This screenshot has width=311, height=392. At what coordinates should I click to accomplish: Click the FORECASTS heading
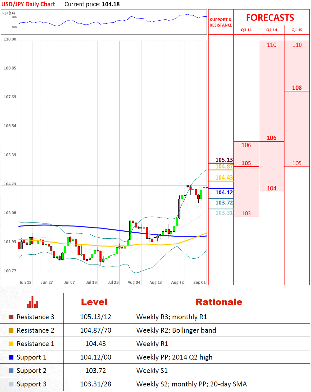(270, 17)
